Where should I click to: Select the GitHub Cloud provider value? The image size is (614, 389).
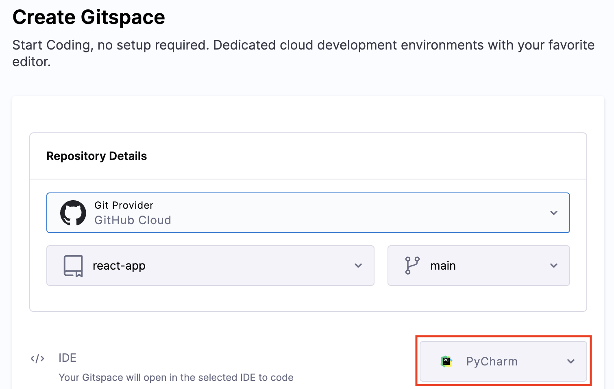coord(133,220)
